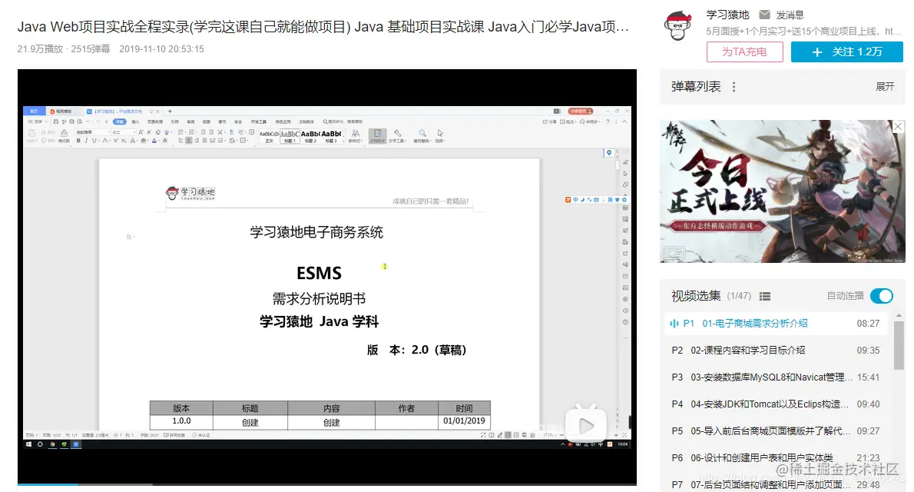Open the 文件 dropdown menu in WPS
914x492 pixels.
coord(38,122)
